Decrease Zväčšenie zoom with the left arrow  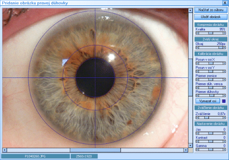[197, 117]
